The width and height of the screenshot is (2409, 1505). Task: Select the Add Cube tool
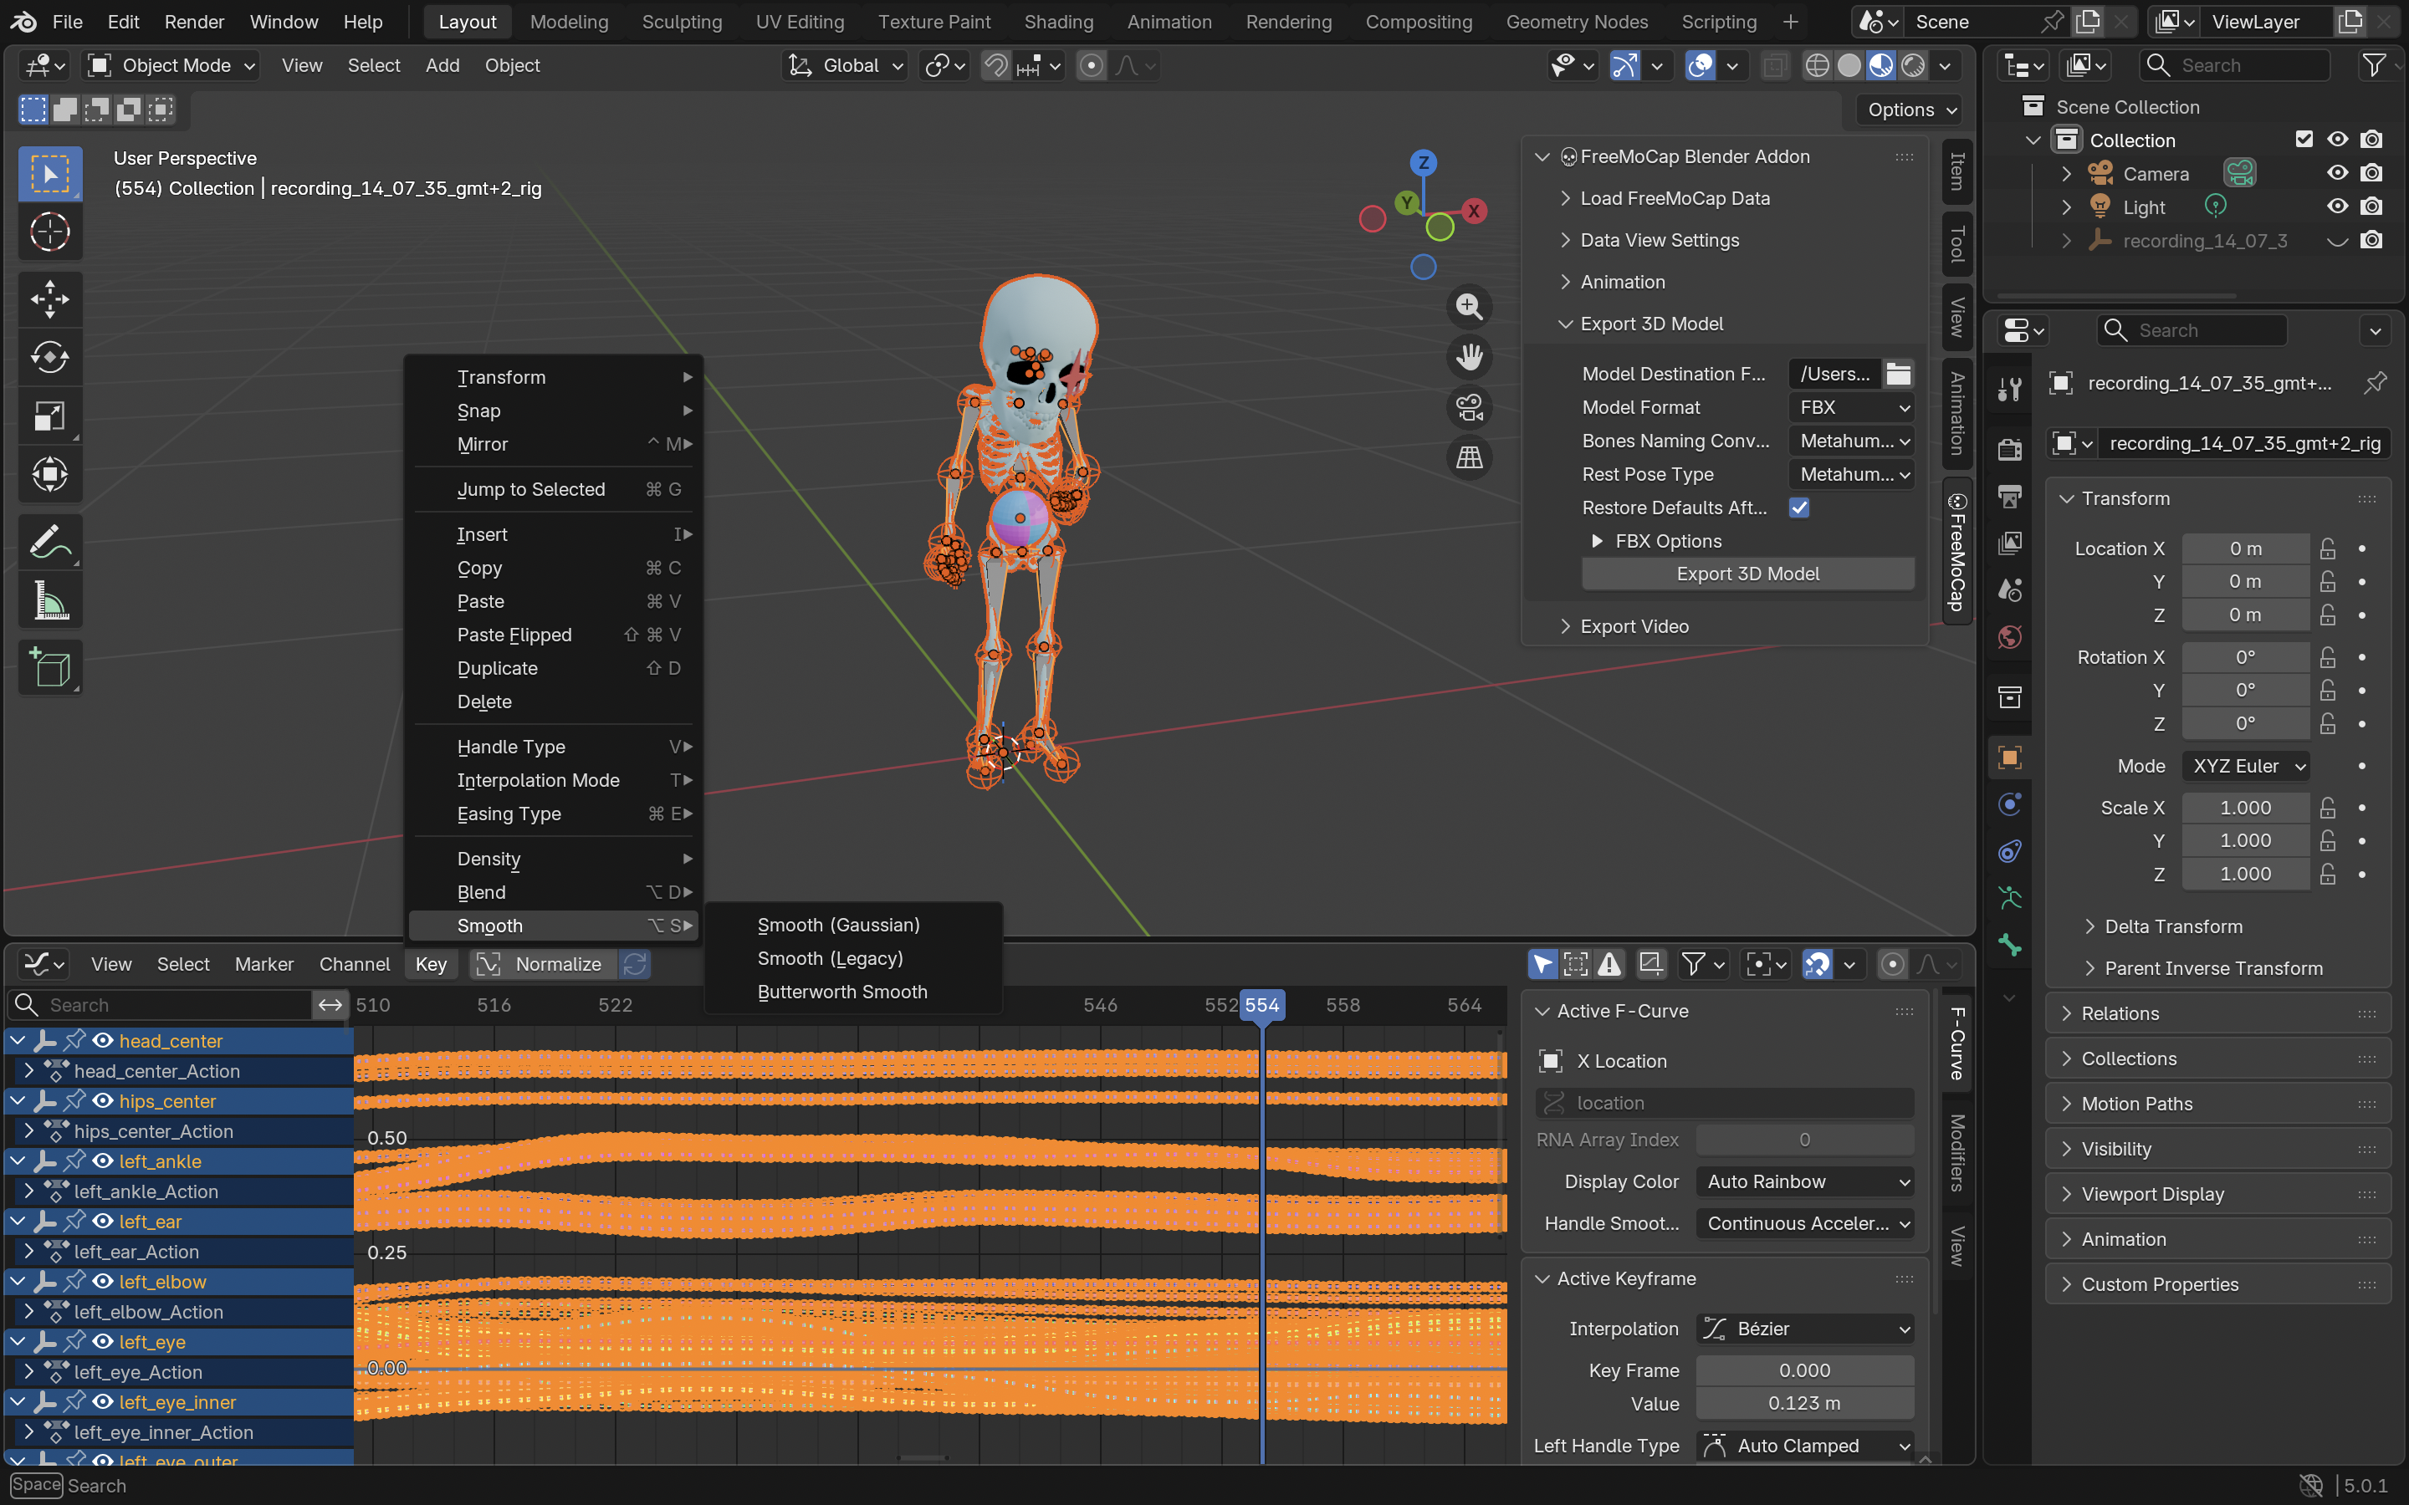tap(50, 668)
